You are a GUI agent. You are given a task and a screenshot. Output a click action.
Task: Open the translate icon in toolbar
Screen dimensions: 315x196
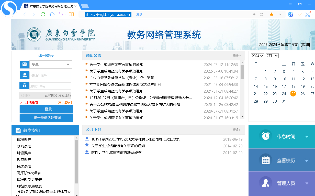click(290, 15)
